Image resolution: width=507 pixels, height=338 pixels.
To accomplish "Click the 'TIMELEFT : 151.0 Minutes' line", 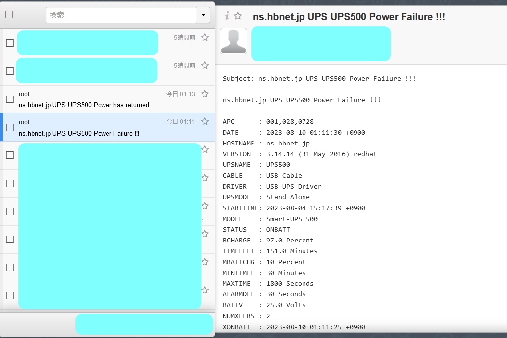I will 270,251.
